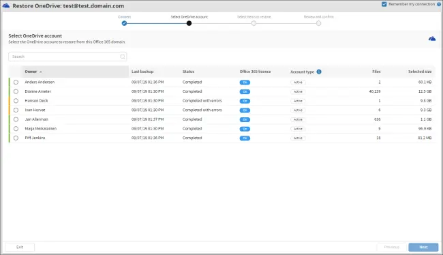
Task: Click the 1.1 GB selected size value
Action: 426,119
